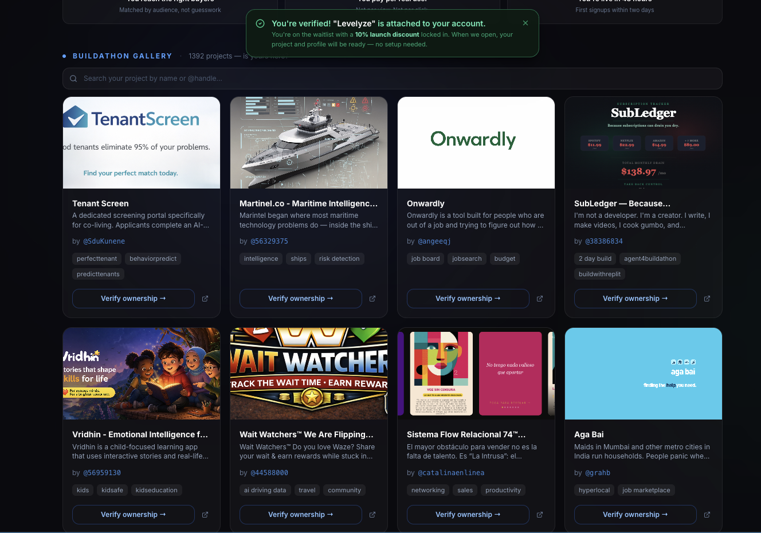Select the community tag
The height and width of the screenshot is (533, 761).
(x=344, y=490)
